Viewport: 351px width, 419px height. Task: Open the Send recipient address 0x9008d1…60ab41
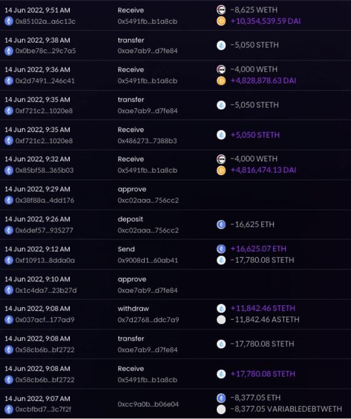(x=147, y=260)
